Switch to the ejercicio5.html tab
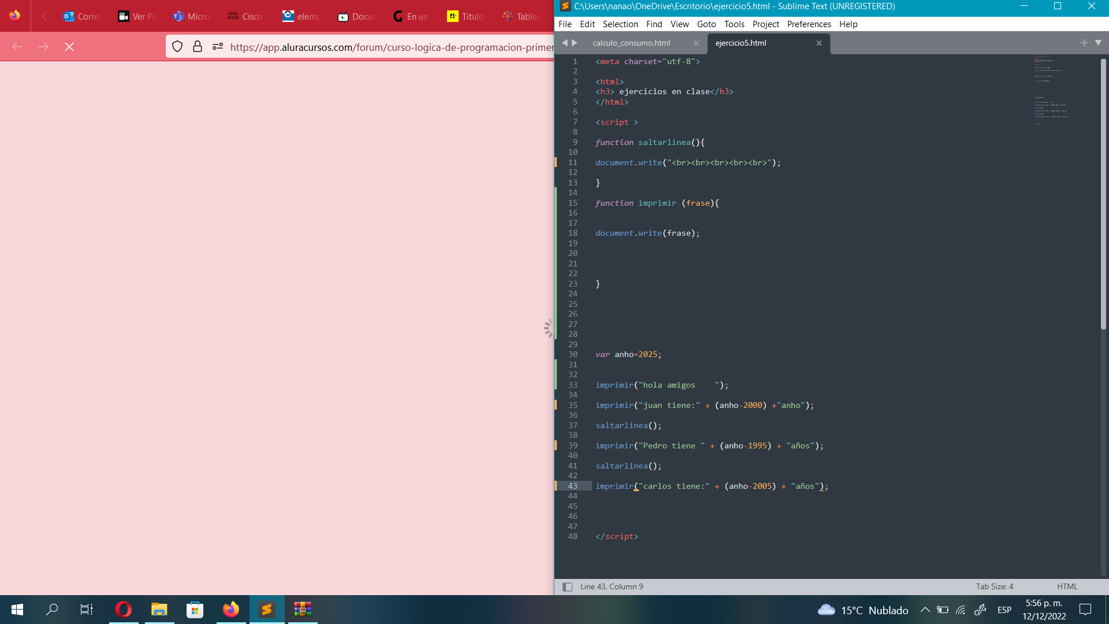This screenshot has width=1109, height=624. tap(741, 43)
